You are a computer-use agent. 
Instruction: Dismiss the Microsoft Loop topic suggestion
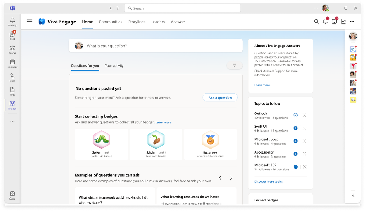pyautogui.click(x=304, y=141)
